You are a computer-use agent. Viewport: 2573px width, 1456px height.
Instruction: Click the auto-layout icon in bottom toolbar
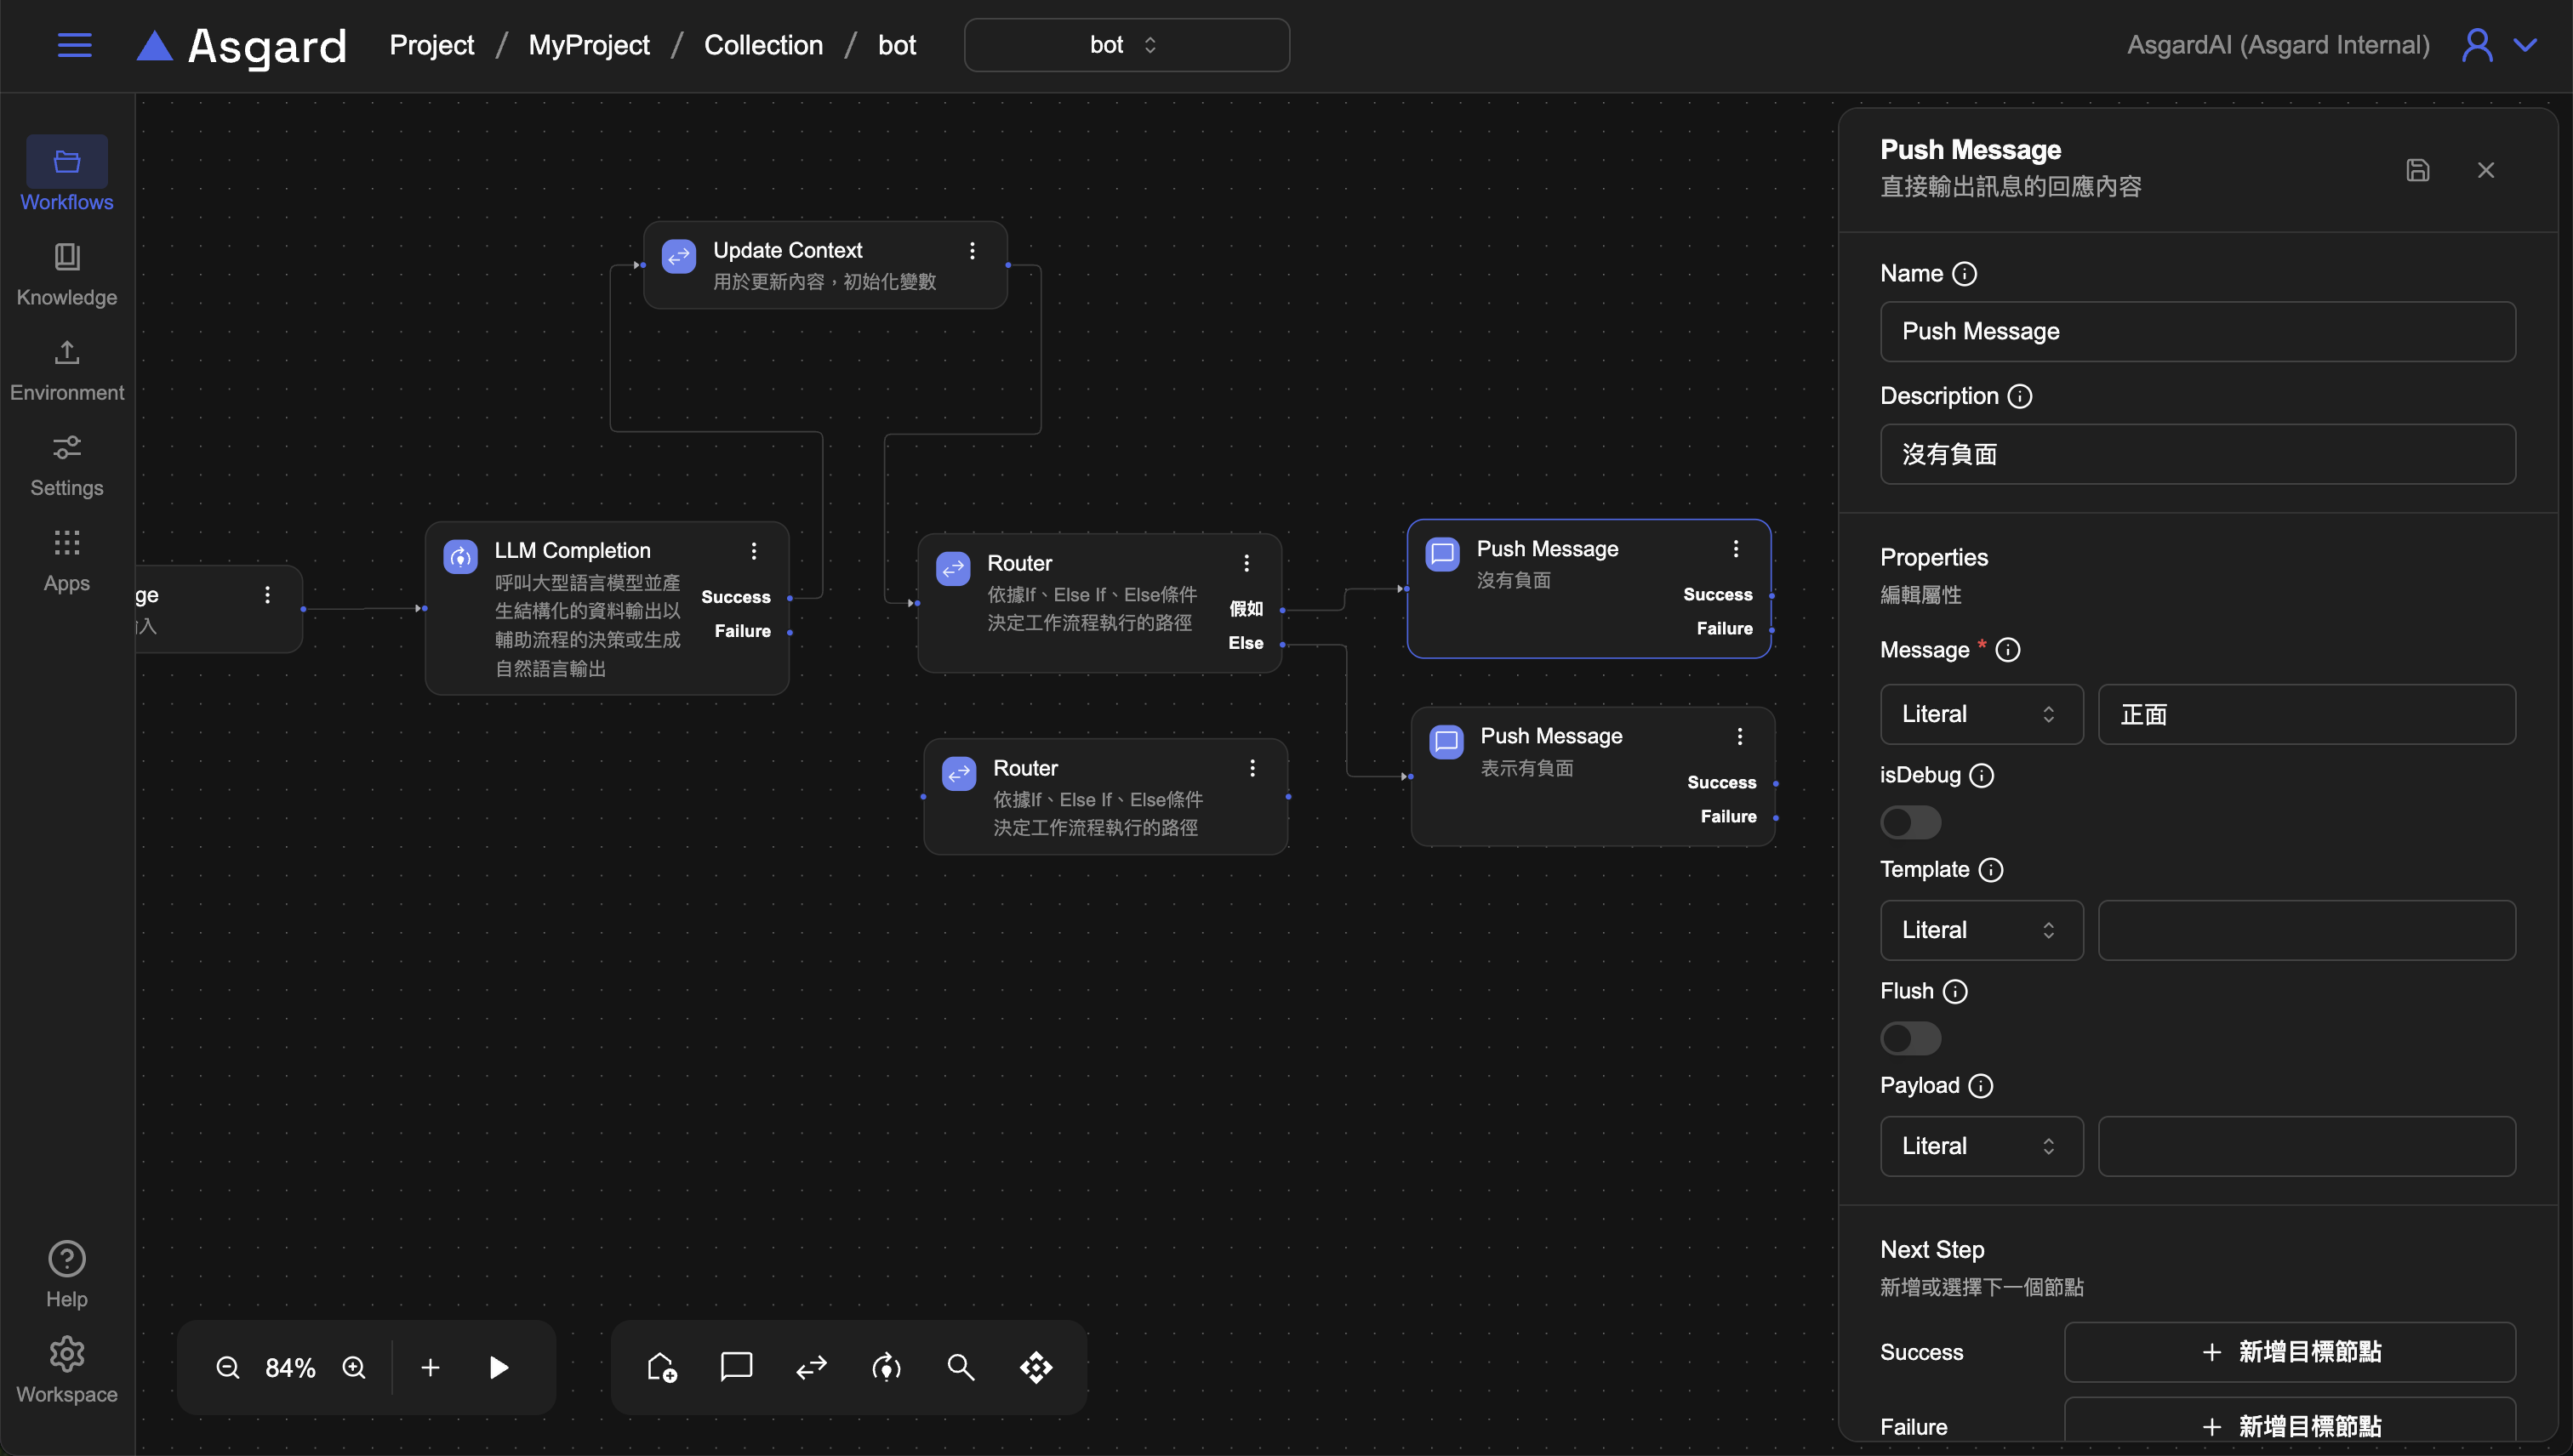1036,1367
